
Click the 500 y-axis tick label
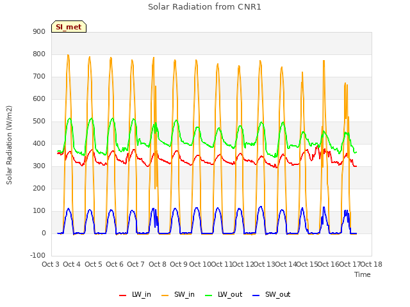point(39,121)
